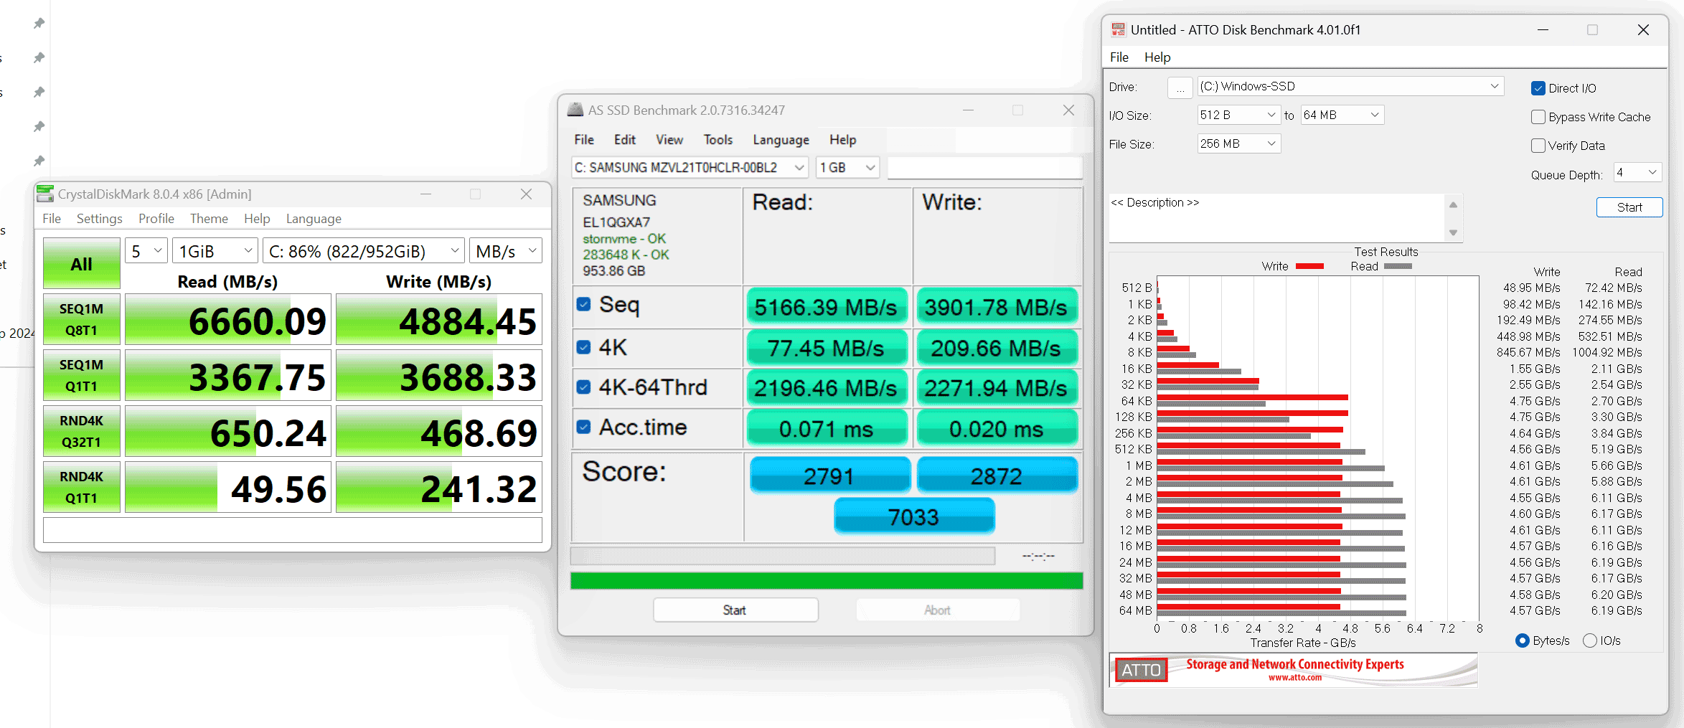
Task: Click the green progress bar in AS SSD
Action: pyautogui.click(x=827, y=580)
